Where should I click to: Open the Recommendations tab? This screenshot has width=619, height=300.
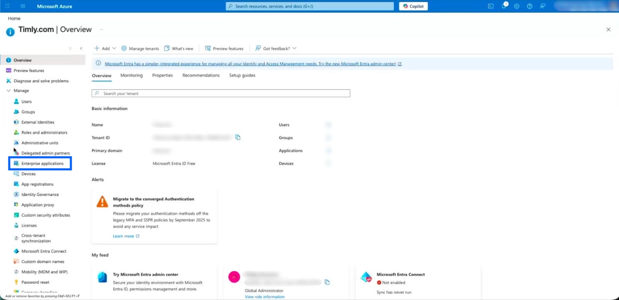point(201,75)
